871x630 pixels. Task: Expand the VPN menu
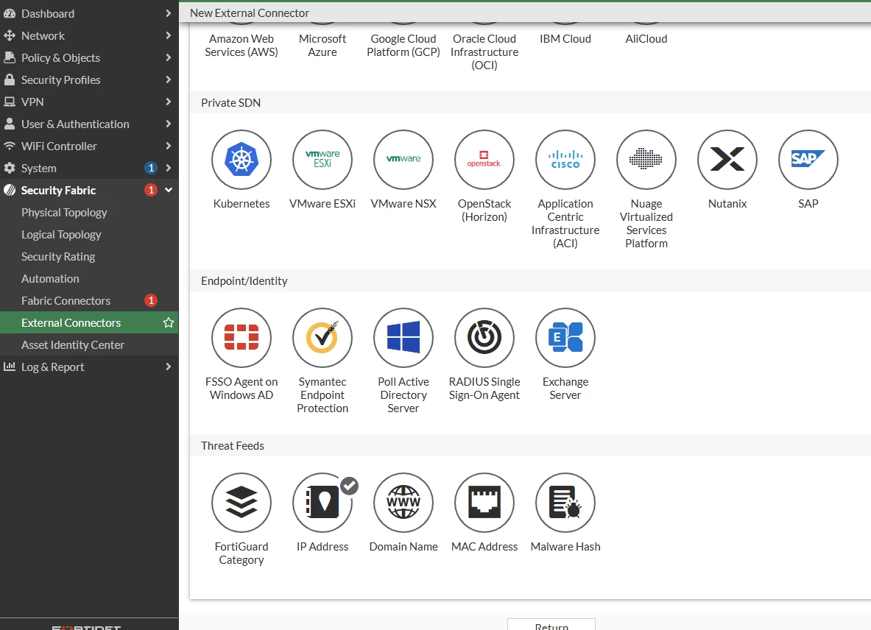pyautogui.click(x=89, y=102)
